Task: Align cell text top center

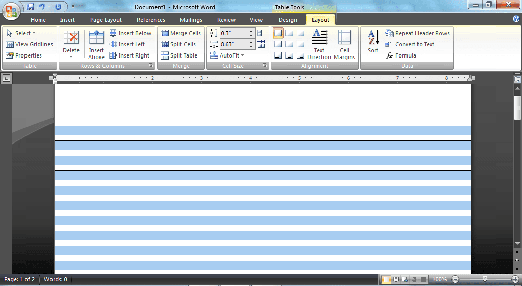Action: [x=290, y=33]
